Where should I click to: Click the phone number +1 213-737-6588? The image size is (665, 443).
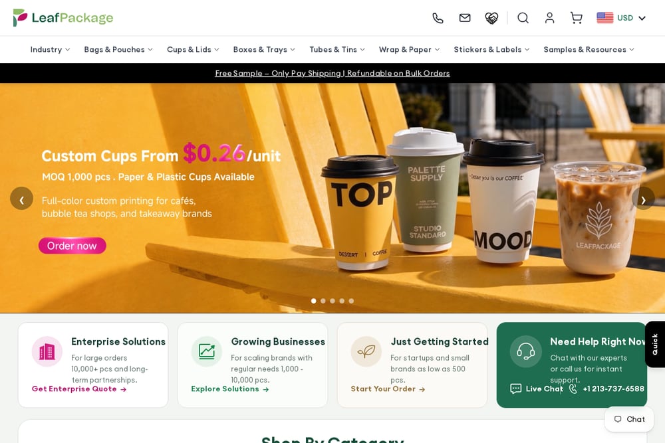point(613,389)
